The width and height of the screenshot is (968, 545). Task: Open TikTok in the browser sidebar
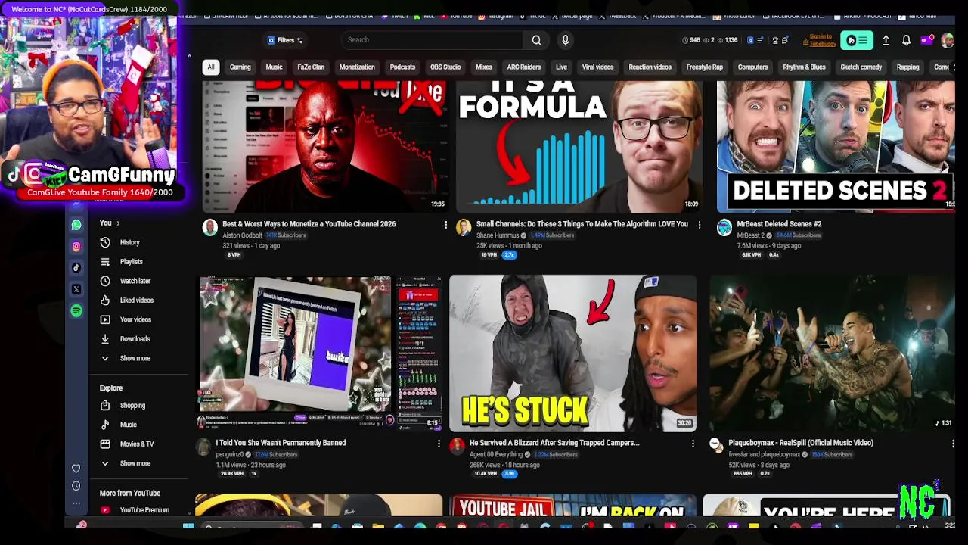click(x=76, y=267)
